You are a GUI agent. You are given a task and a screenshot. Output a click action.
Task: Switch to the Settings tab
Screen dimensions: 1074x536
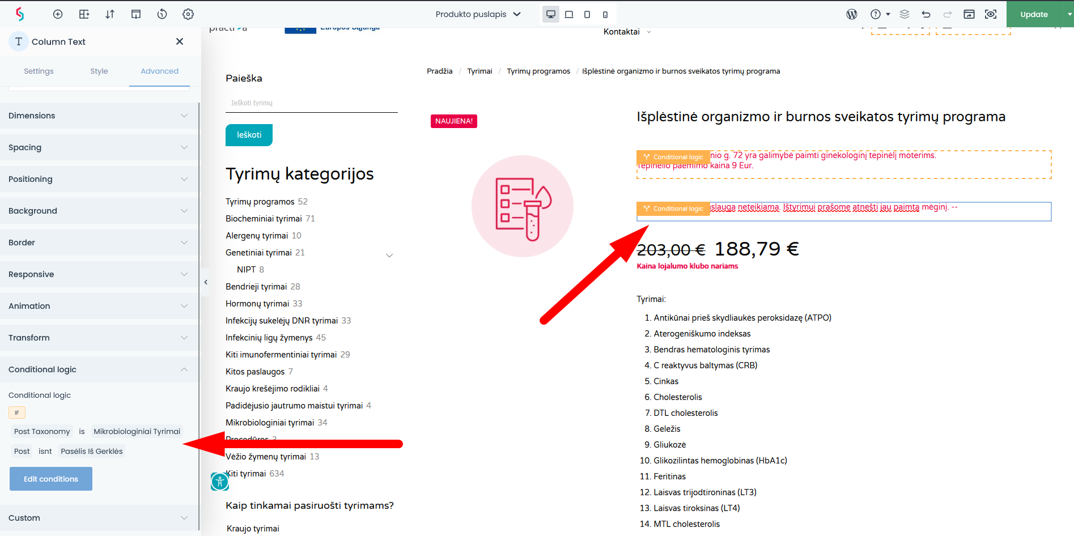pyautogui.click(x=39, y=71)
